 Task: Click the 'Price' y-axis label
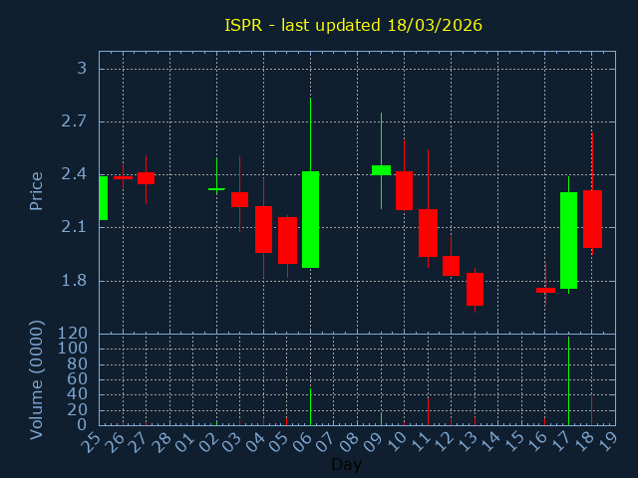click(x=36, y=190)
